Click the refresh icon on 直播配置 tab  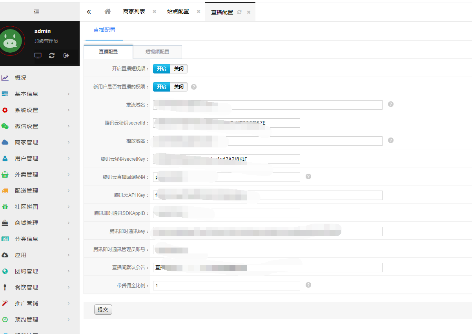click(241, 12)
